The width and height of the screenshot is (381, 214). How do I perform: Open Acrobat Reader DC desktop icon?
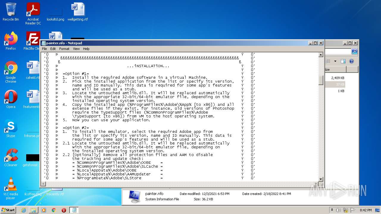click(x=33, y=13)
